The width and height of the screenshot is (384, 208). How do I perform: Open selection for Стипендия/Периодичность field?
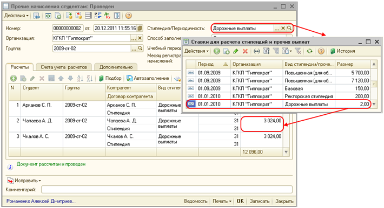[277, 29]
